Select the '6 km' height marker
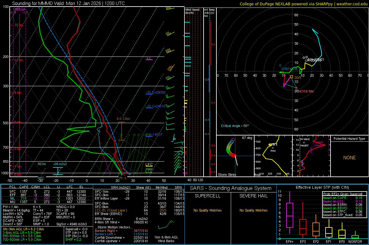This screenshot has height=245, width=369. [x=17, y=122]
